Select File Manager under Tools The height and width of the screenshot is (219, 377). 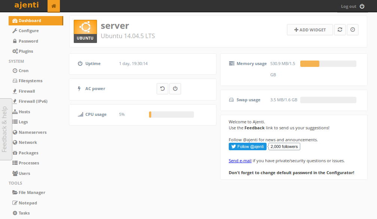(32, 192)
